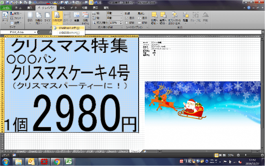This screenshot has height=166, width=265.
Task: Open the Windows Start button
Action: click(x=6, y=162)
